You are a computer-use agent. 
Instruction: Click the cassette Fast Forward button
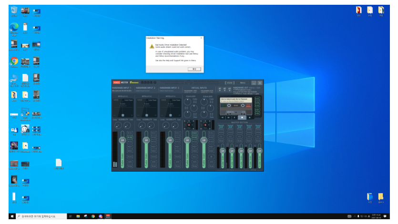[229, 117]
